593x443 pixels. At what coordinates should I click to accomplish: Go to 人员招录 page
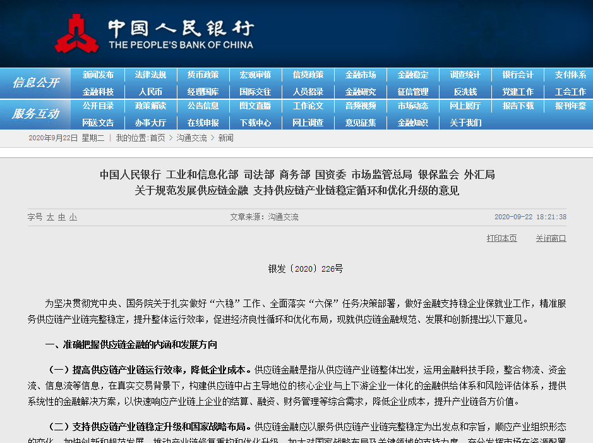tap(308, 92)
